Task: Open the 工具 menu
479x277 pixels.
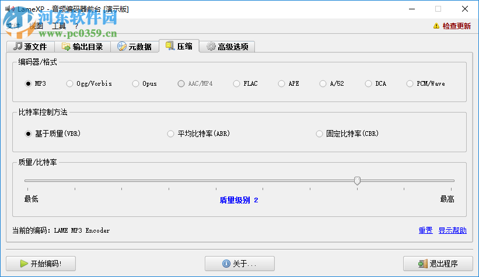Action: (x=59, y=26)
